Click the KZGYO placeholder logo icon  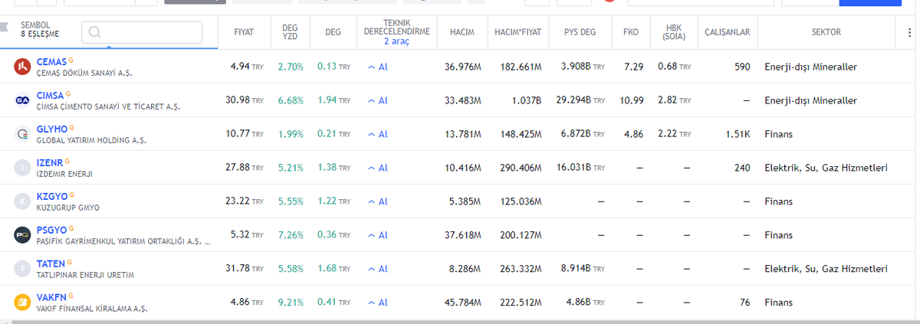22,201
